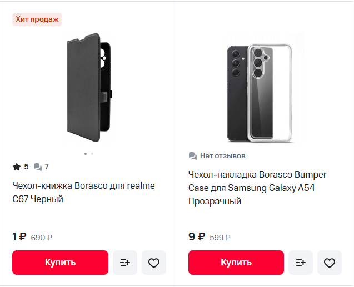
Task: Open Чехол-книжка Borasco для realme C67 product link
Action: (83, 192)
